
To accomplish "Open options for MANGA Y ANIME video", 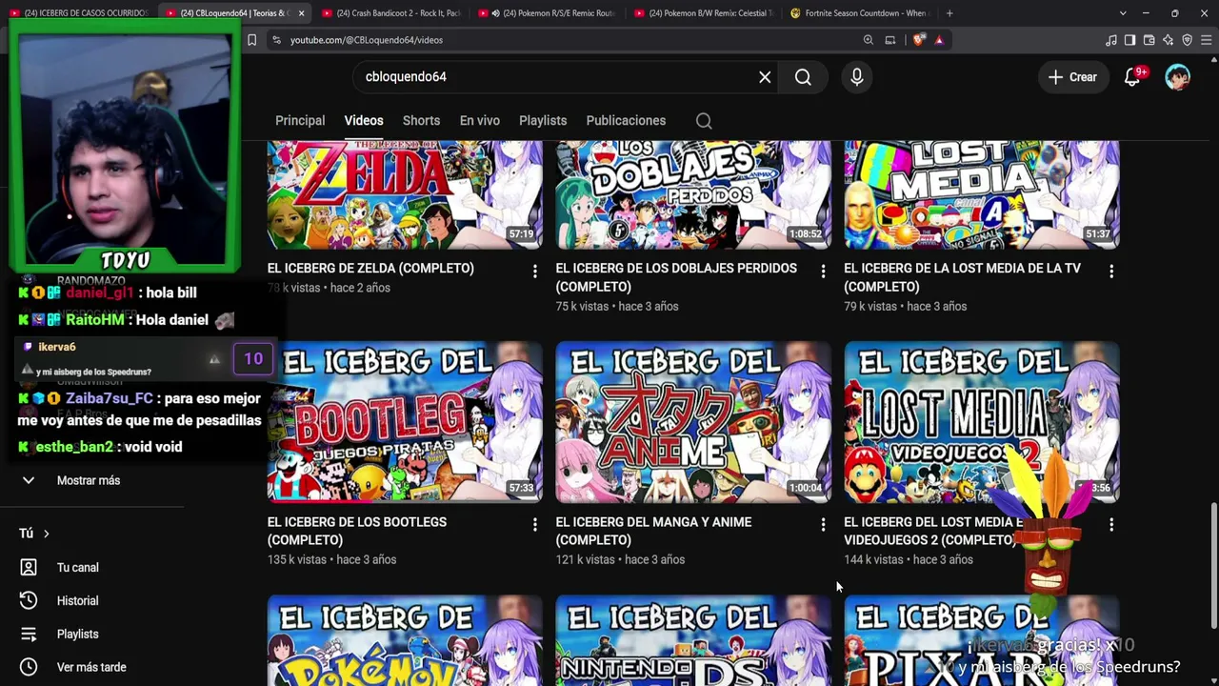I will coord(824,525).
